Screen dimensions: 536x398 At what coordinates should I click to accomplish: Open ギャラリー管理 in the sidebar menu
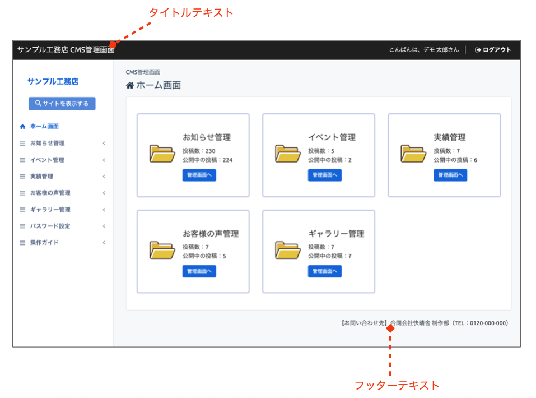pos(50,210)
